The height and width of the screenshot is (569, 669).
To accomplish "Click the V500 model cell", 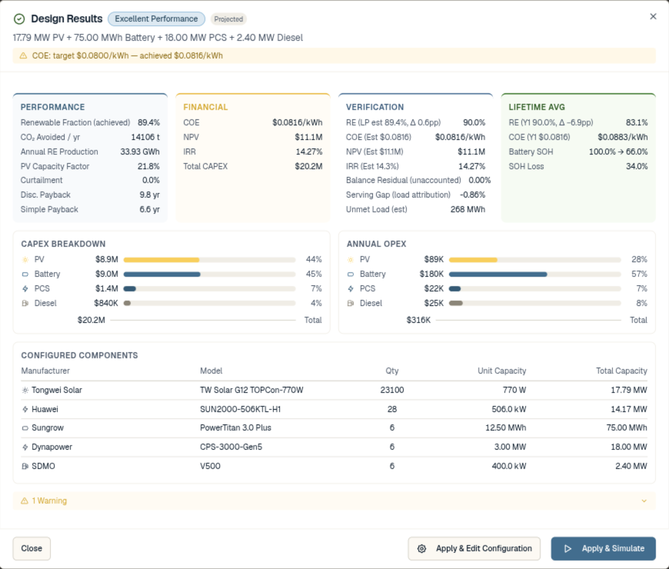I will pyautogui.click(x=210, y=466).
